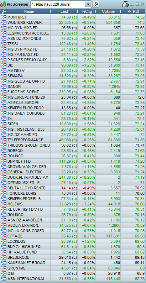Open the wrench settings button beside the dropdown
146x283 pixels.
pyautogui.click(x=96, y=4)
